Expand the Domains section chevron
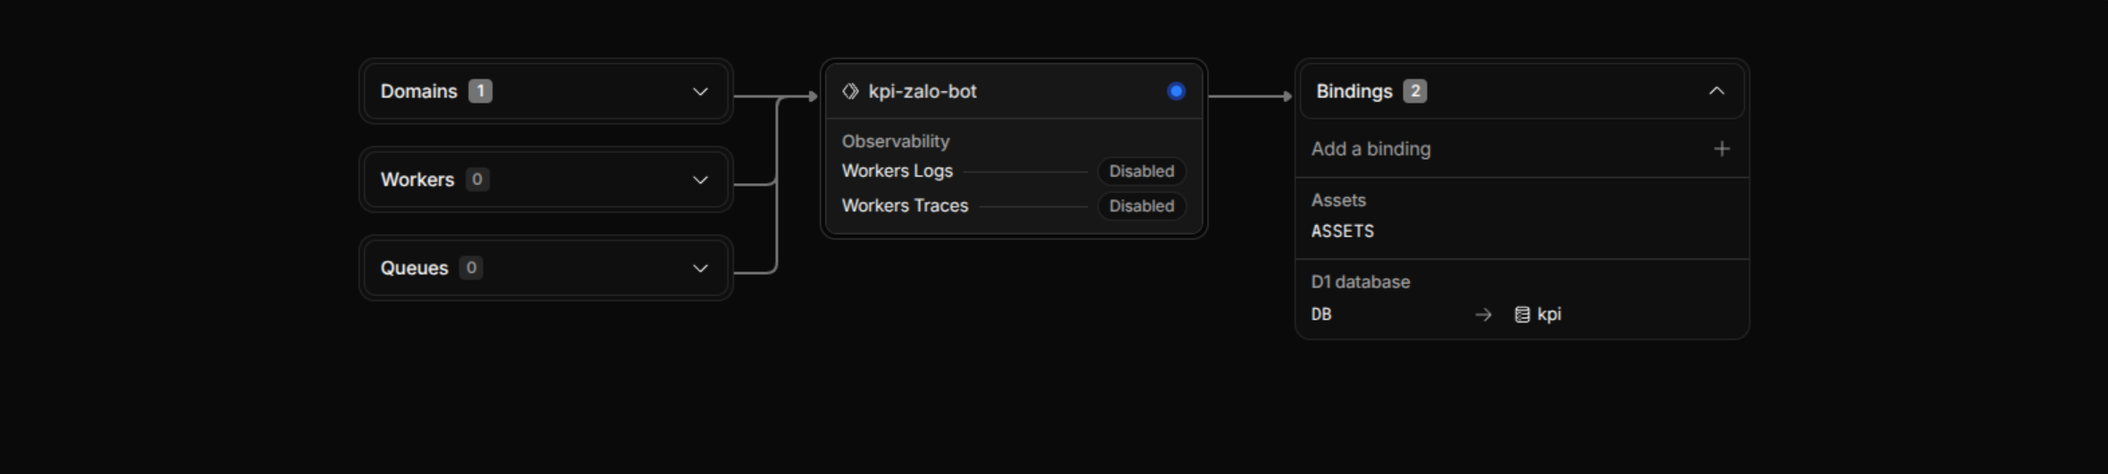This screenshot has height=474, width=2108. (x=700, y=91)
